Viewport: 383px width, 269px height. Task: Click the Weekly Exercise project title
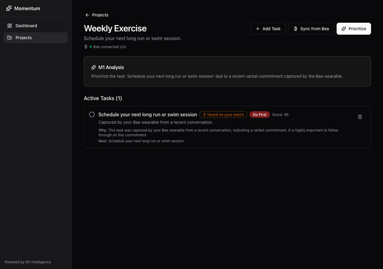pos(115,28)
